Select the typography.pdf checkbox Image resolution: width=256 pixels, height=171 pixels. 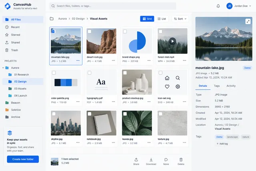click(90, 73)
